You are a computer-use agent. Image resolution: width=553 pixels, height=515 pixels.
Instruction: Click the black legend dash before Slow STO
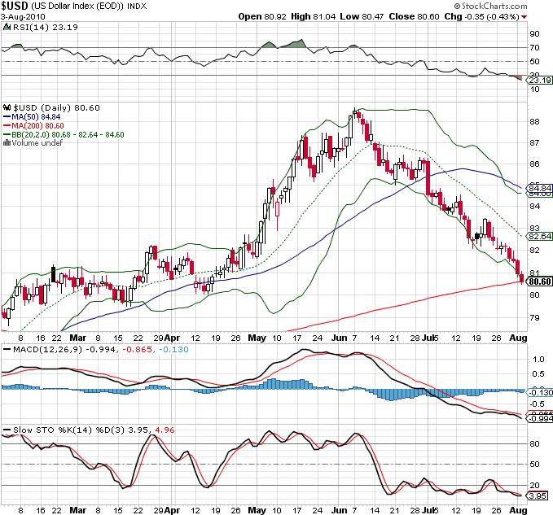pyautogui.click(x=7, y=430)
